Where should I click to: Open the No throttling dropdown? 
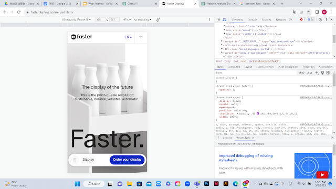pos(142,20)
